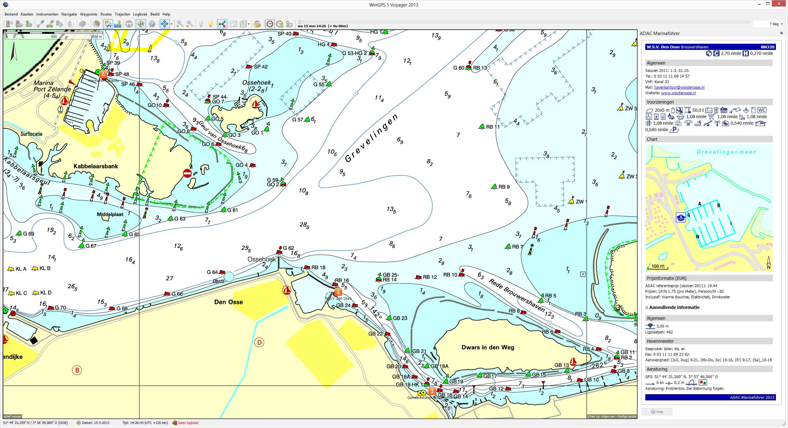Open the GPS info toolbar icon

(19, 24)
